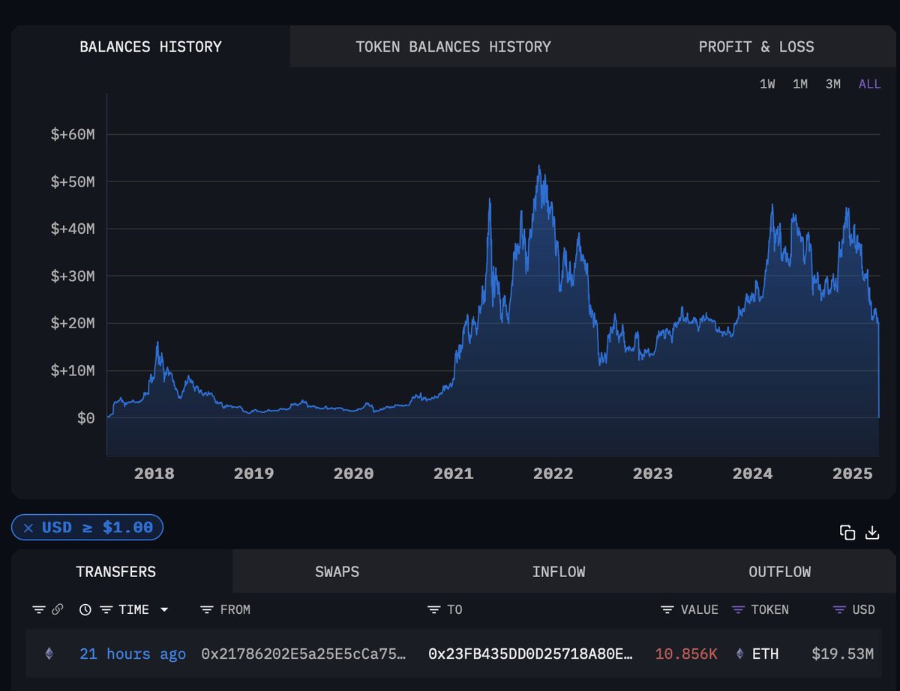Click the 21 hours ago transaction link

pyautogui.click(x=132, y=654)
